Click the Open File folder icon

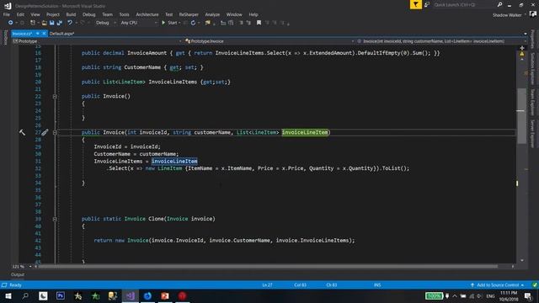44,23
